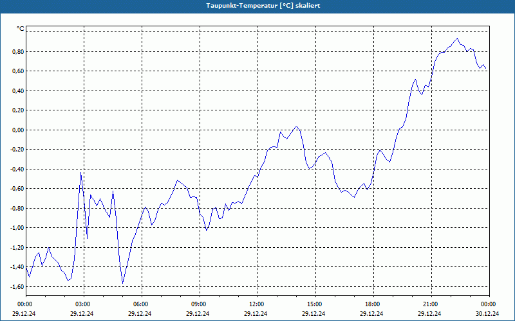Click the 0,00 y-axis label
This screenshot has width=515, height=321.
click(18, 130)
